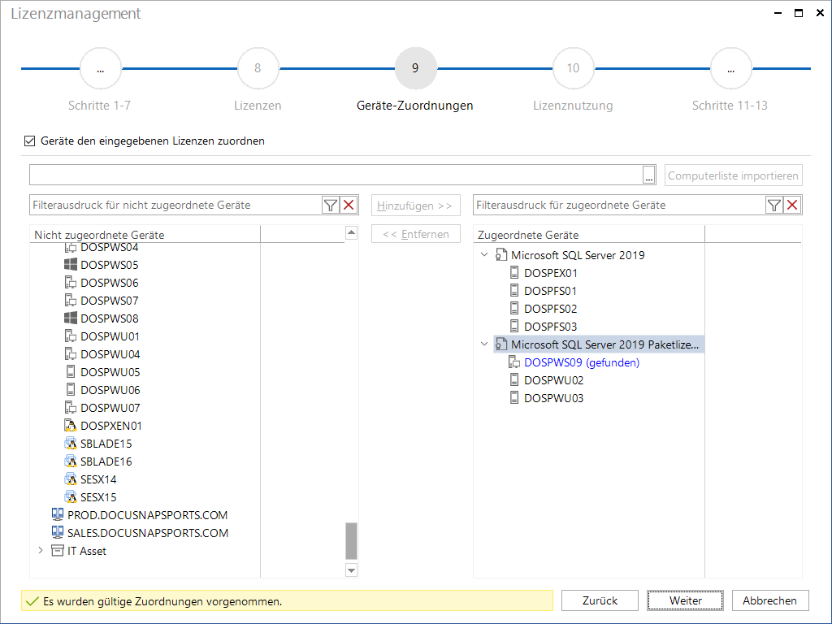Go back with the Zurück button
This screenshot has width=832, height=624.
coord(600,600)
